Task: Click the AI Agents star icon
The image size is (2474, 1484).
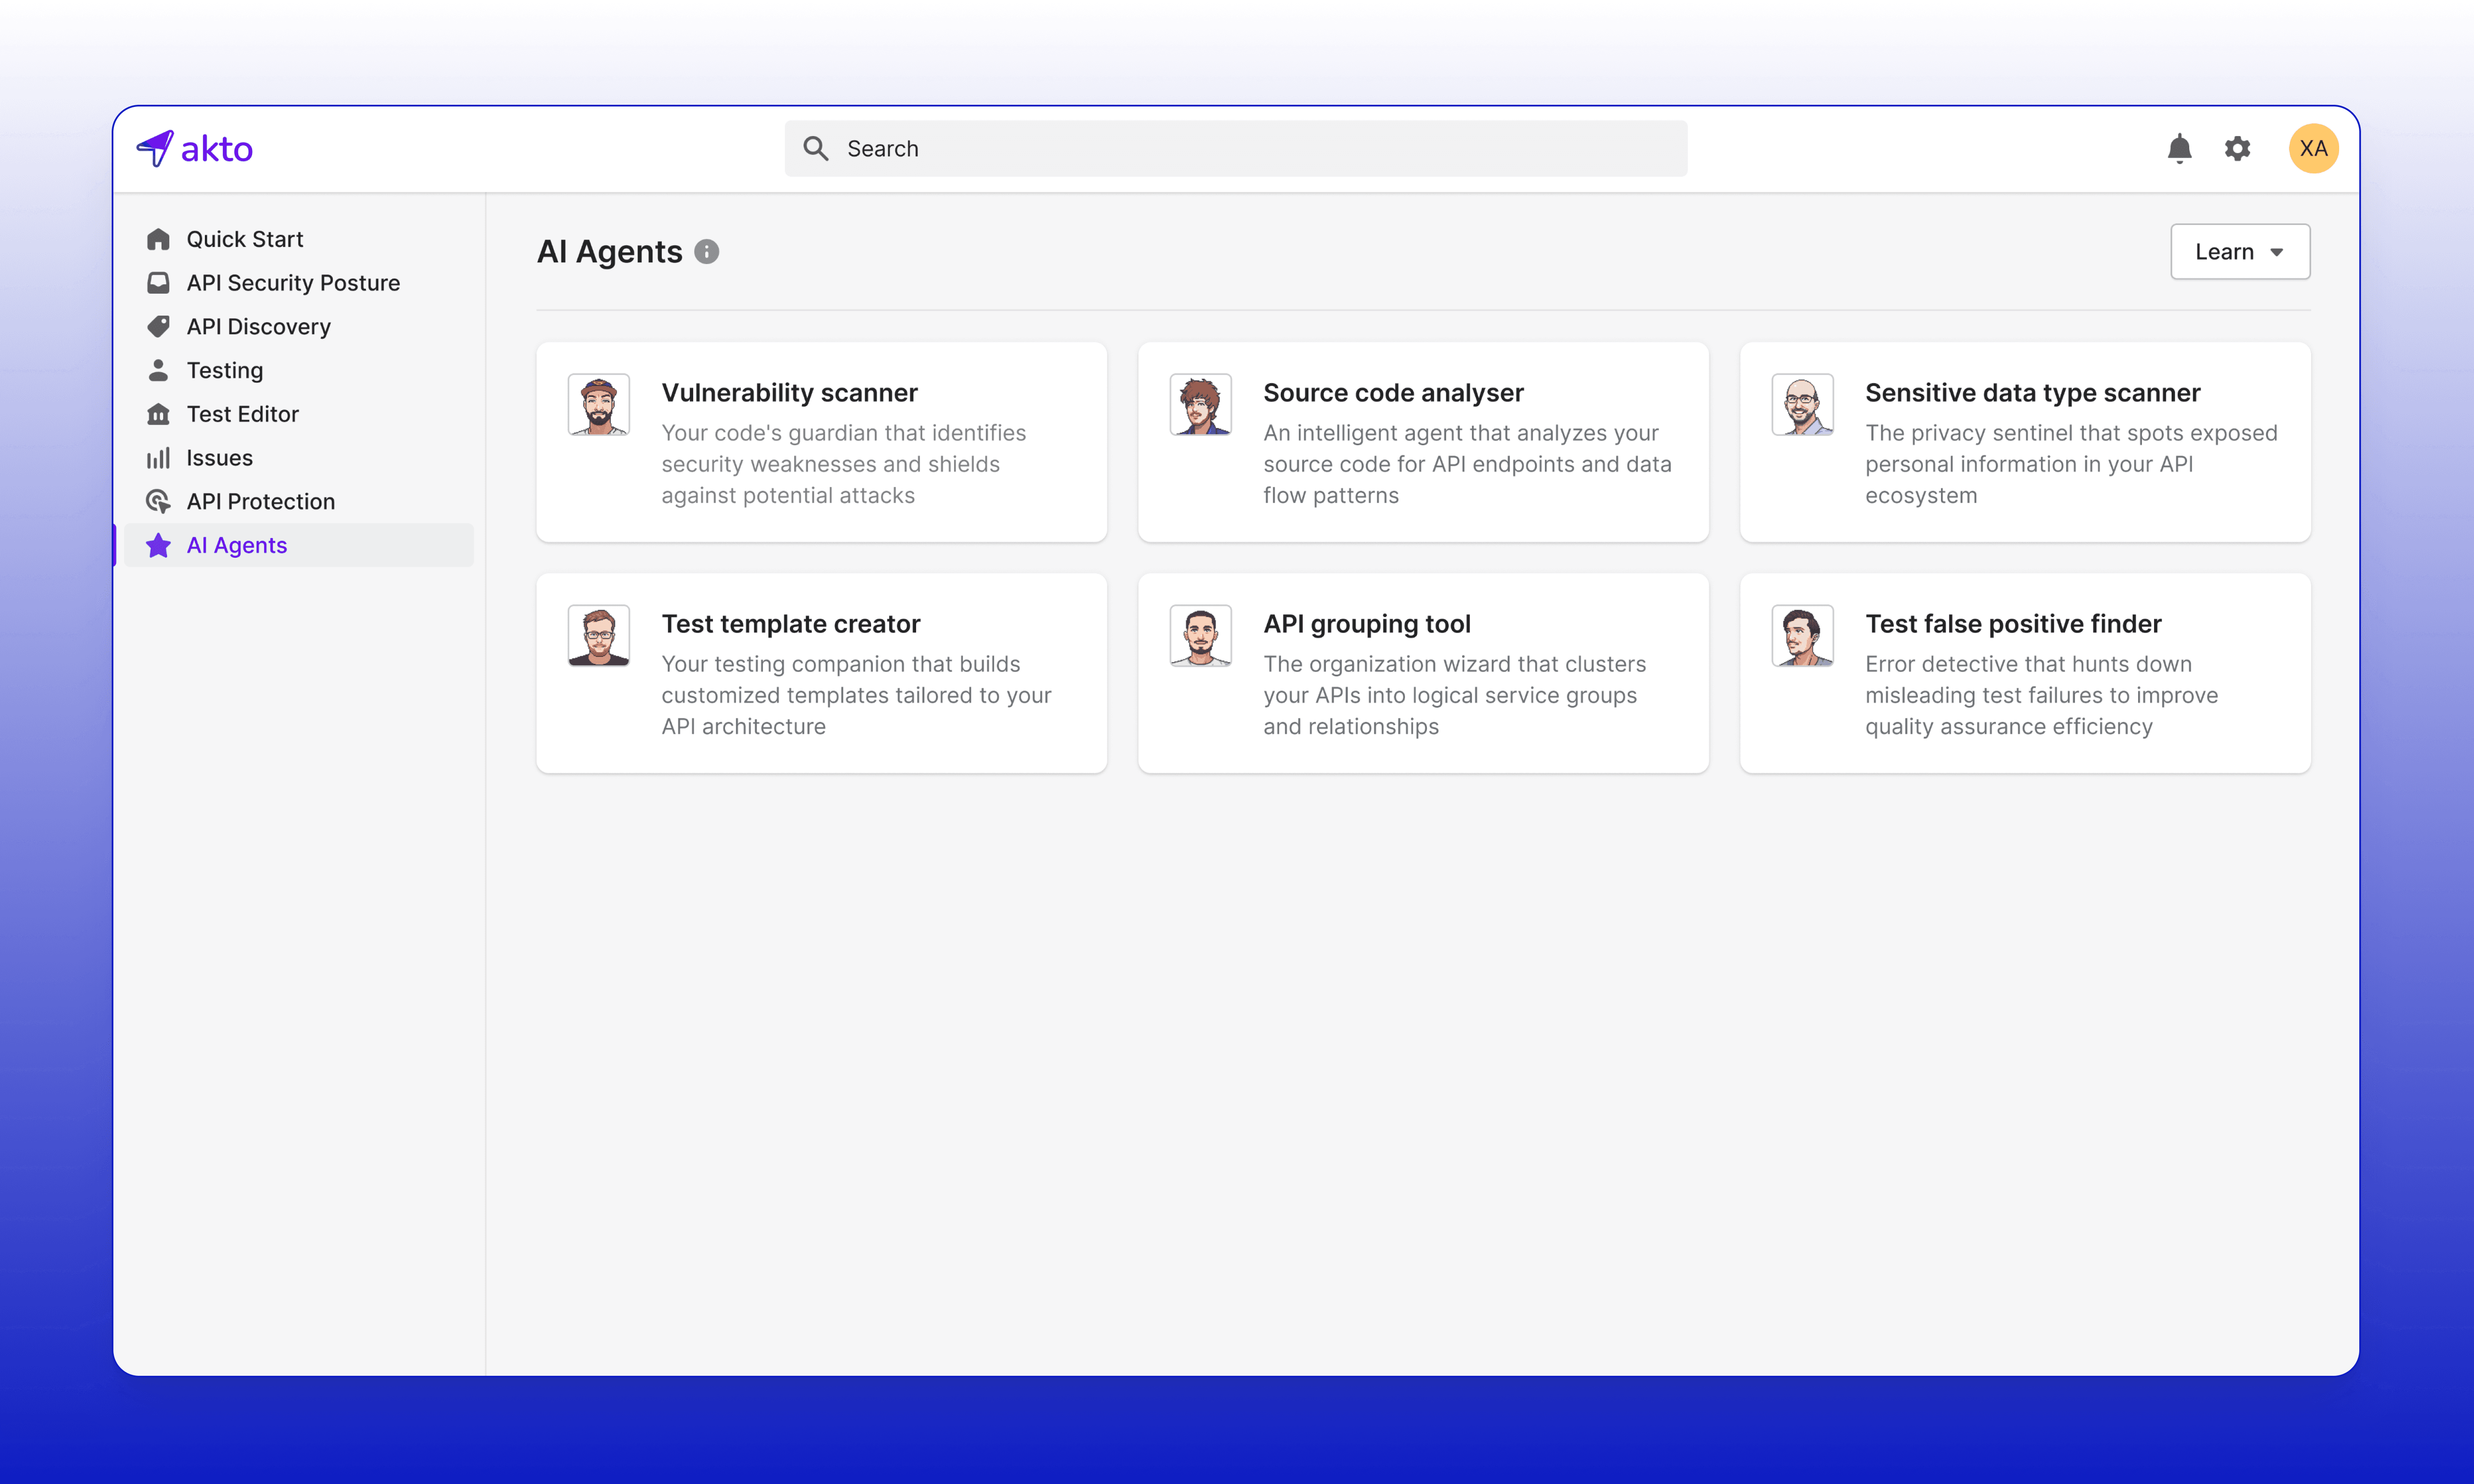Action: point(158,545)
